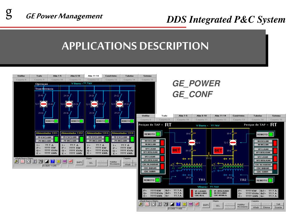Select the curve graph icon in Alimentador window toolbar
The width and height of the screenshot is (298, 223).
coord(29,161)
